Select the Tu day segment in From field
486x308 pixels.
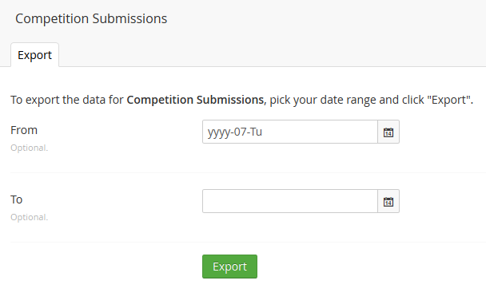pos(256,132)
